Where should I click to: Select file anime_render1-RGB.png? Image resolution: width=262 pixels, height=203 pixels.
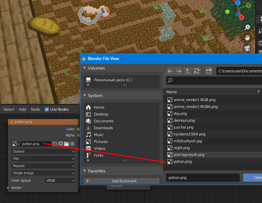point(212,100)
